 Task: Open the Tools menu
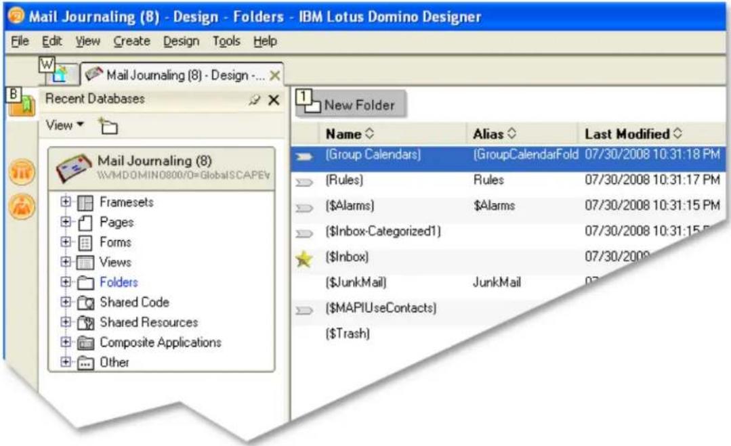click(226, 41)
